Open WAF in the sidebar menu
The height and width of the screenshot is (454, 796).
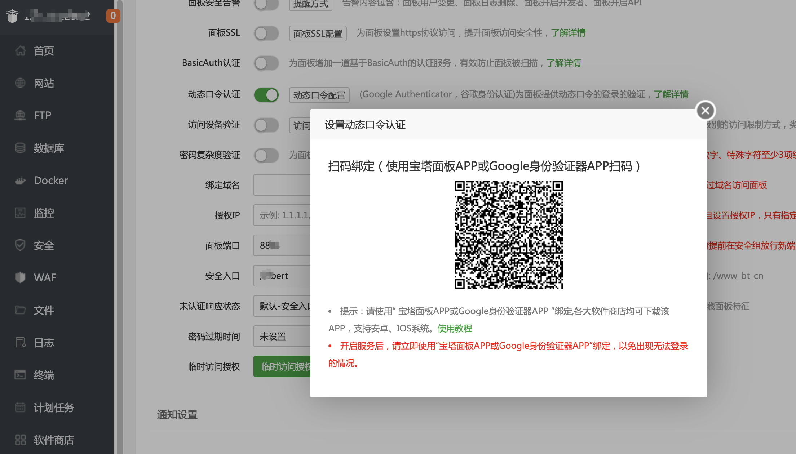pyautogui.click(x=45, y=277)
